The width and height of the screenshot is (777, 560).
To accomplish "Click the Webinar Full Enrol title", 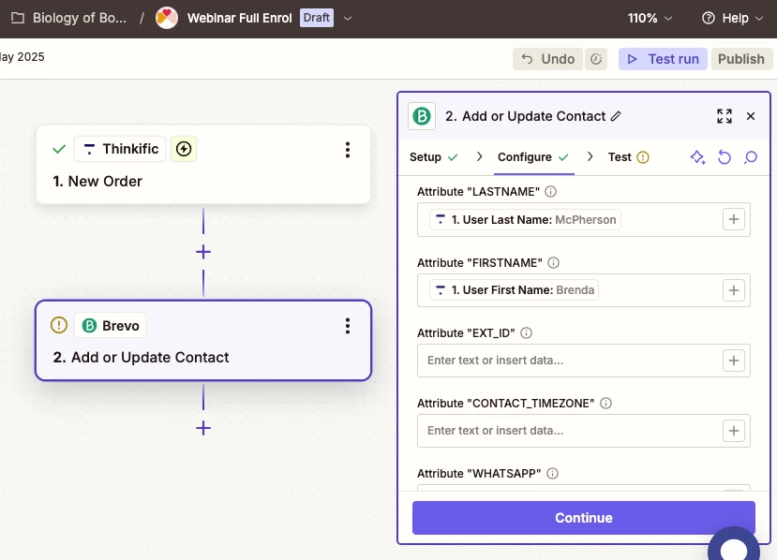I will point(239,19).
